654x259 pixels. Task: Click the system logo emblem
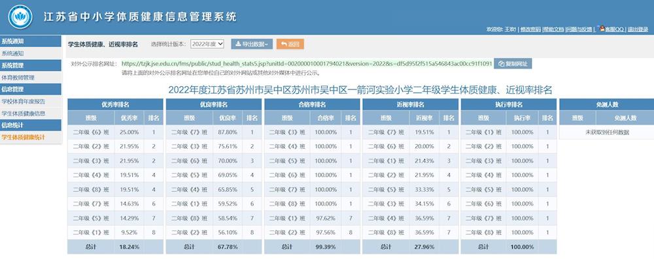(x=20, y=17)
